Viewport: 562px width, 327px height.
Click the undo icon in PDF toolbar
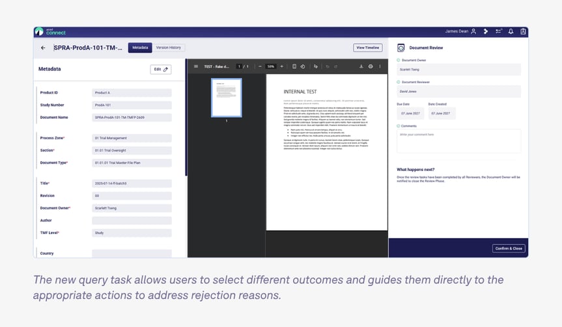(x=328, y=66)
